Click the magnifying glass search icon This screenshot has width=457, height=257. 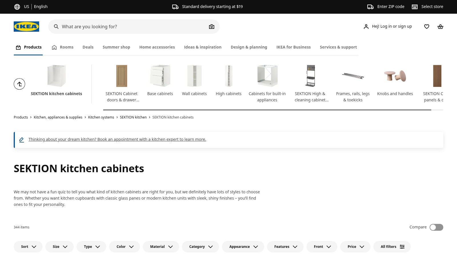click(x=56, y=27)
